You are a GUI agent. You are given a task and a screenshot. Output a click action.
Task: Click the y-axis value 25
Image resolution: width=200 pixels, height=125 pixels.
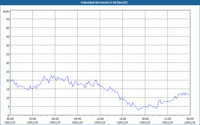8,72
